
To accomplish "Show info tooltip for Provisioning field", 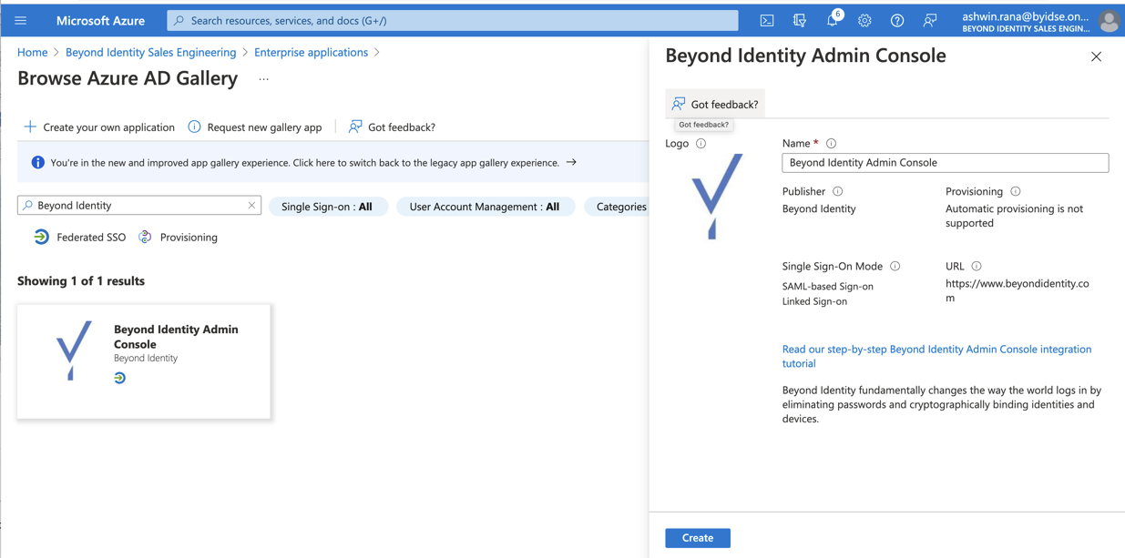I will click(1016, 191).
